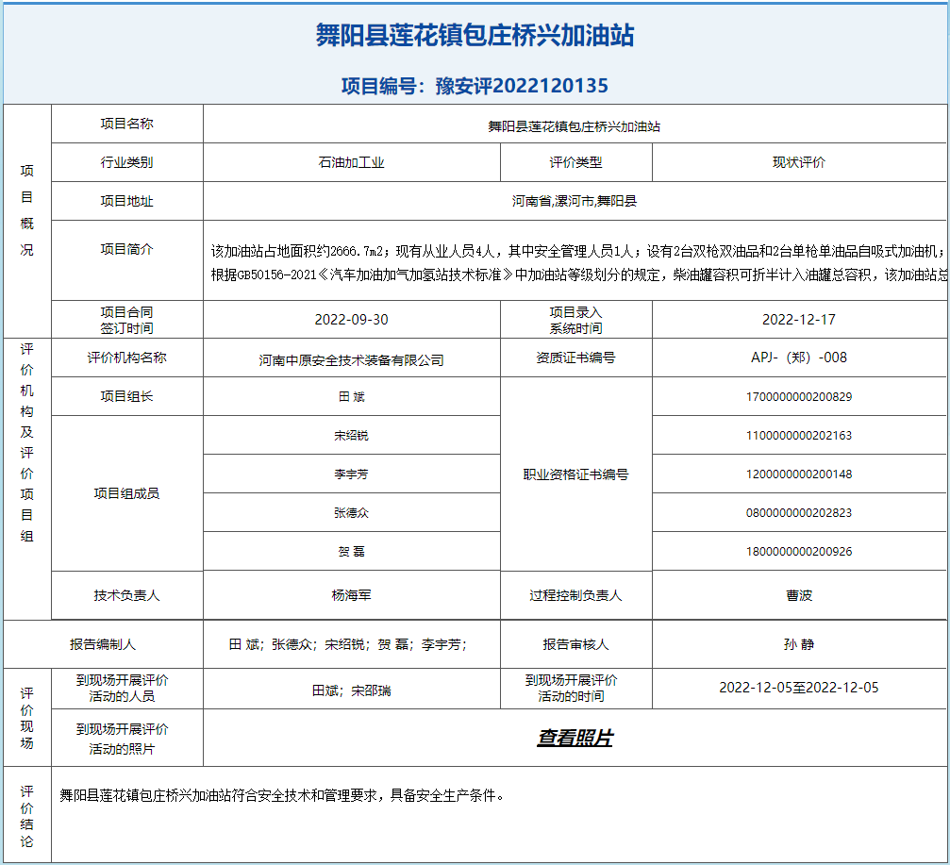This screenshot has height=865, width=950.
Task: Select on-site personnel 田斌; 宋邵瑞
Action: tap(351, 690)
